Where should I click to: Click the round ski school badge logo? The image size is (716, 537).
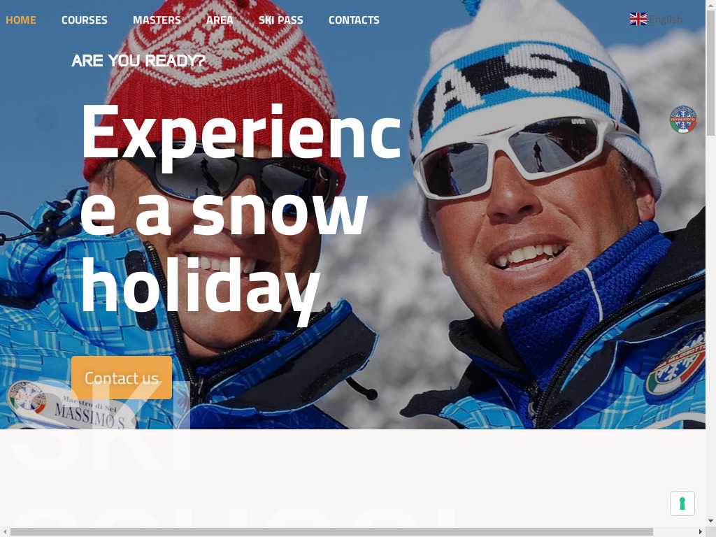click(683, 119)
